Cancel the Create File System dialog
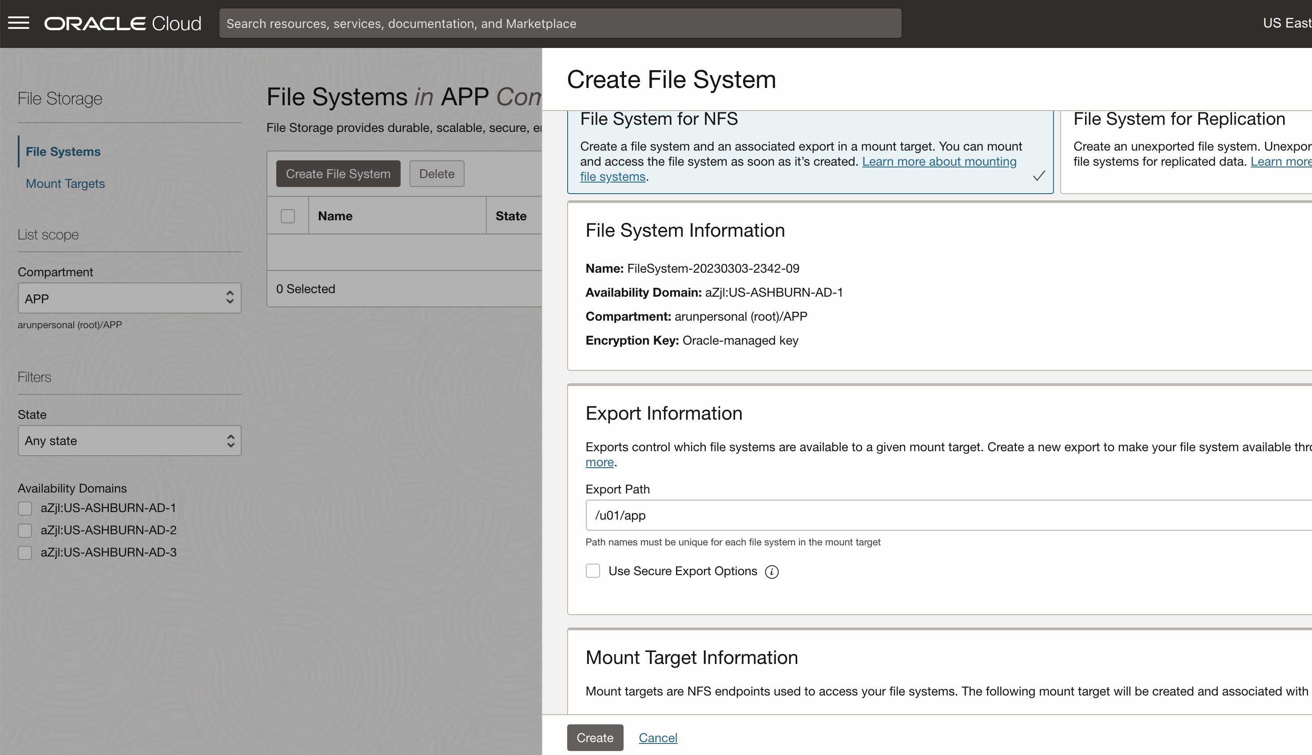The height and width of the screenshot is (755, 1312). (658, 737)
